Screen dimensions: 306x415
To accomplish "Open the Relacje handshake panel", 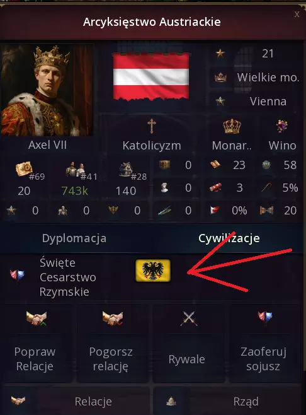I will point(76,401).
